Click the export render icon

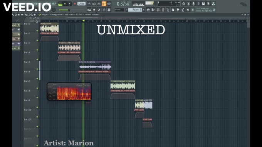[213, 3]
